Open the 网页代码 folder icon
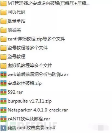 [x=4, y=13]
